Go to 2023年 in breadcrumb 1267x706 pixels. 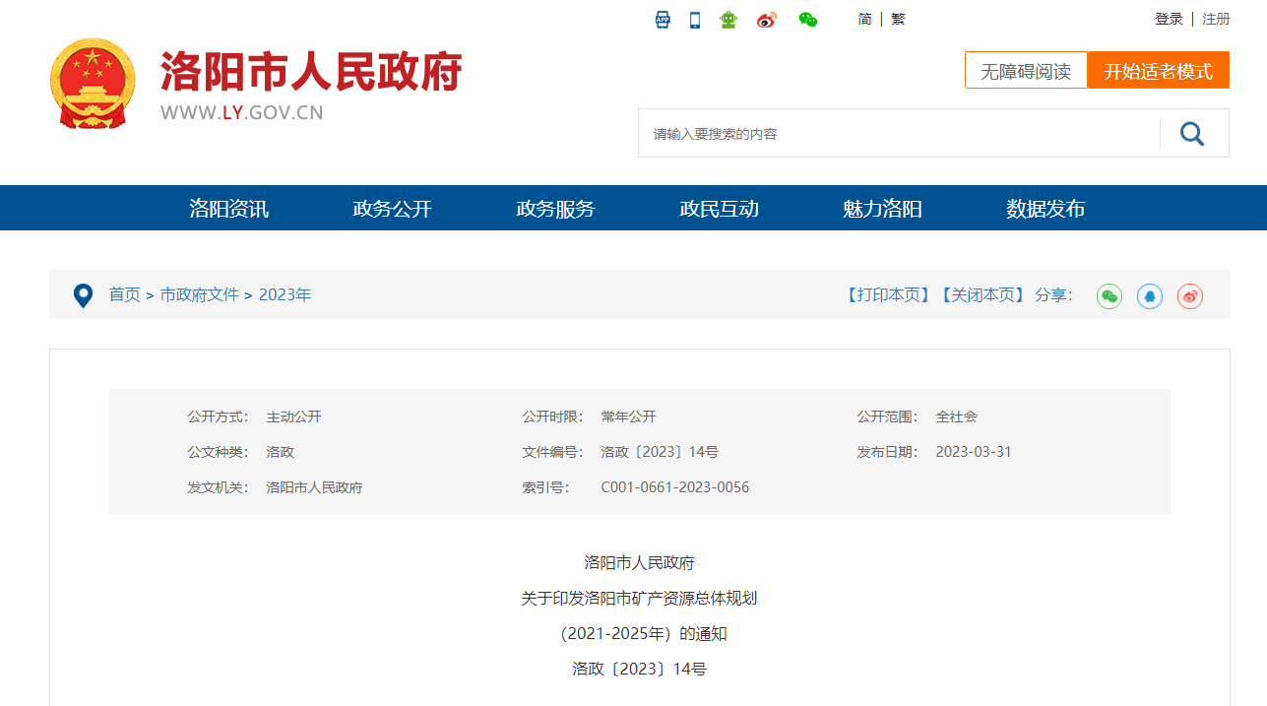click(285, 294)
